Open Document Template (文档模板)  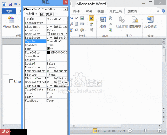(x=150, y=22)
